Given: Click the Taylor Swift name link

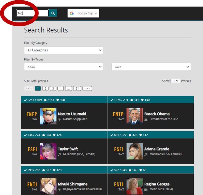Looking at the screenshot, I should pos(68,149).
